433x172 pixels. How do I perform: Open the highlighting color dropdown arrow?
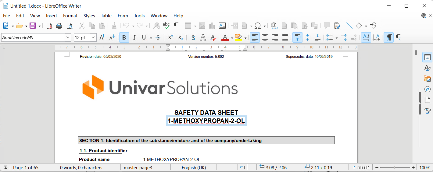click(x=245, y=38)
